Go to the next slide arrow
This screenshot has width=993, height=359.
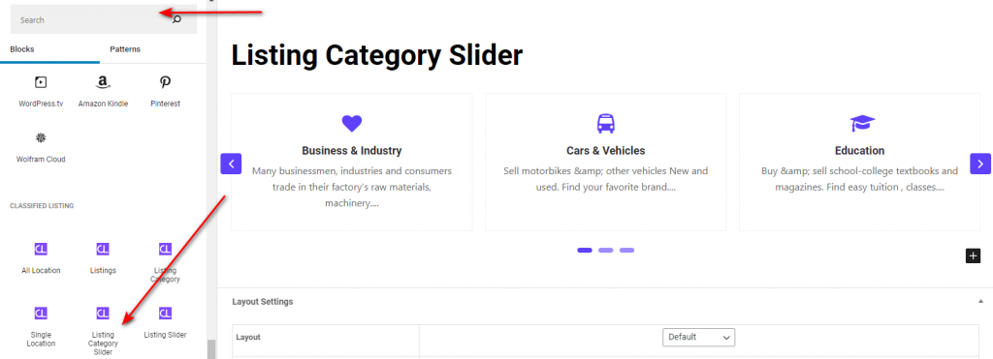click(980, 164)
